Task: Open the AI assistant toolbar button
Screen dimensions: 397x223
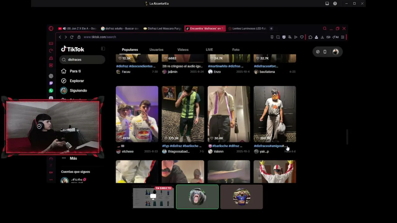Action: [x=336, y=37]
